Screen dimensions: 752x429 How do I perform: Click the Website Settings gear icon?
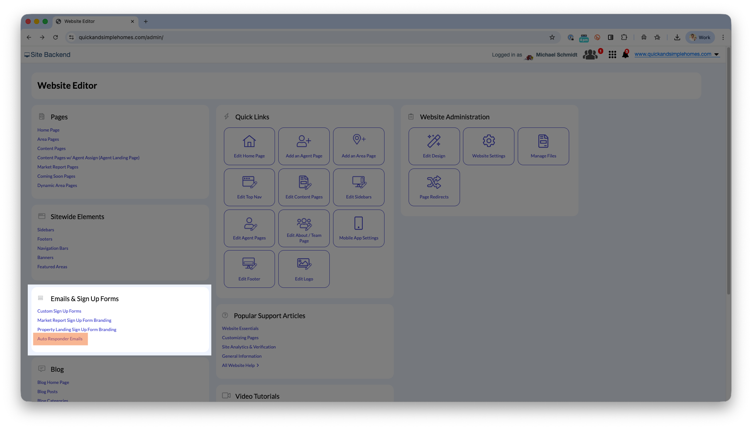(489, 141)
